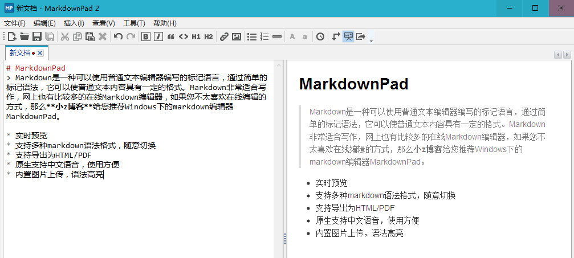Click '支持多种markdown语法格式，随意切换' in the preview
The height and width of the screenshot is (258, 574).
385,195
